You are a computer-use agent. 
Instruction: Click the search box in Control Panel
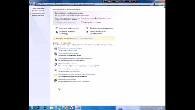click(160, 4)
